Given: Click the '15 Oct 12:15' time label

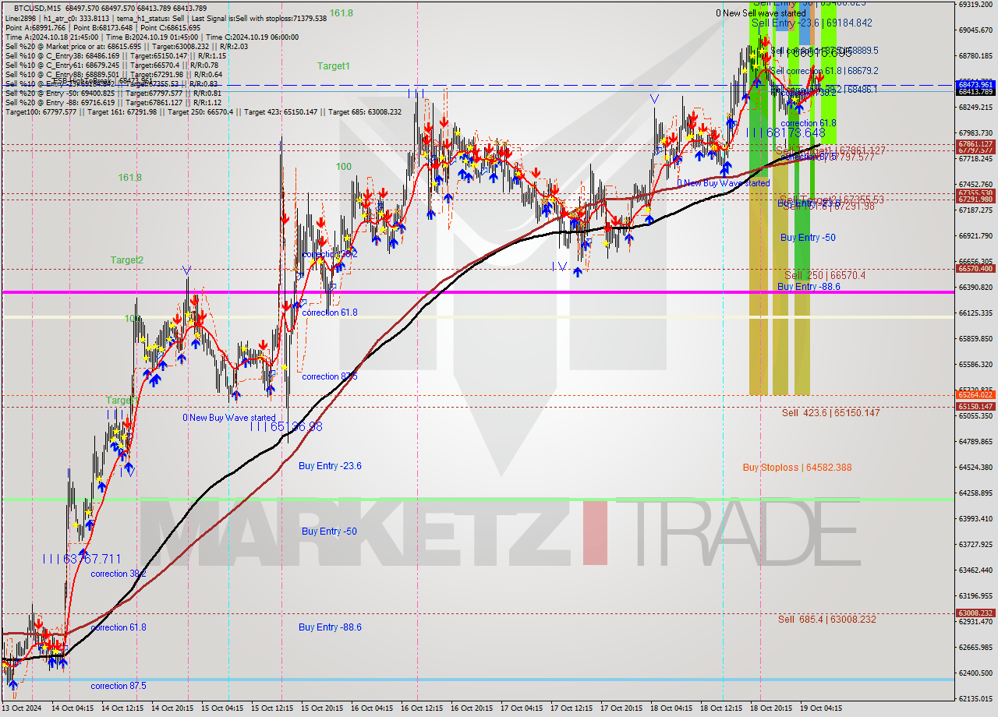Looking at the screenshot, I should point(272,708).
